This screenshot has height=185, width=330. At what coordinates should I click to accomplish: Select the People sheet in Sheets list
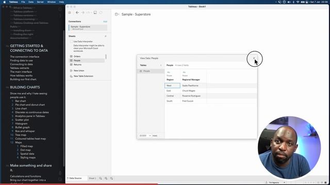(x=87, y=61)
